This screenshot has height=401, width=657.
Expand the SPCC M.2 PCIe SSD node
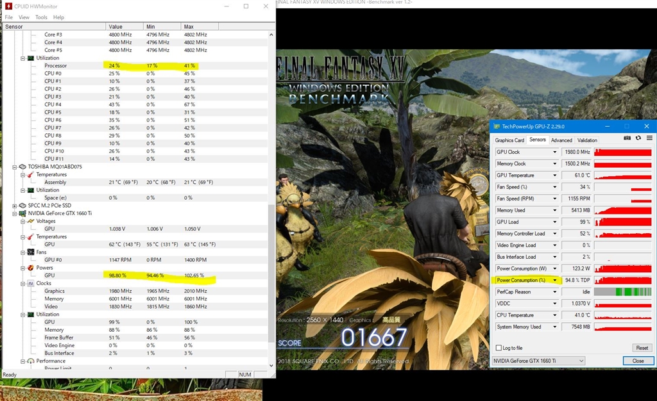coord(15,206)
